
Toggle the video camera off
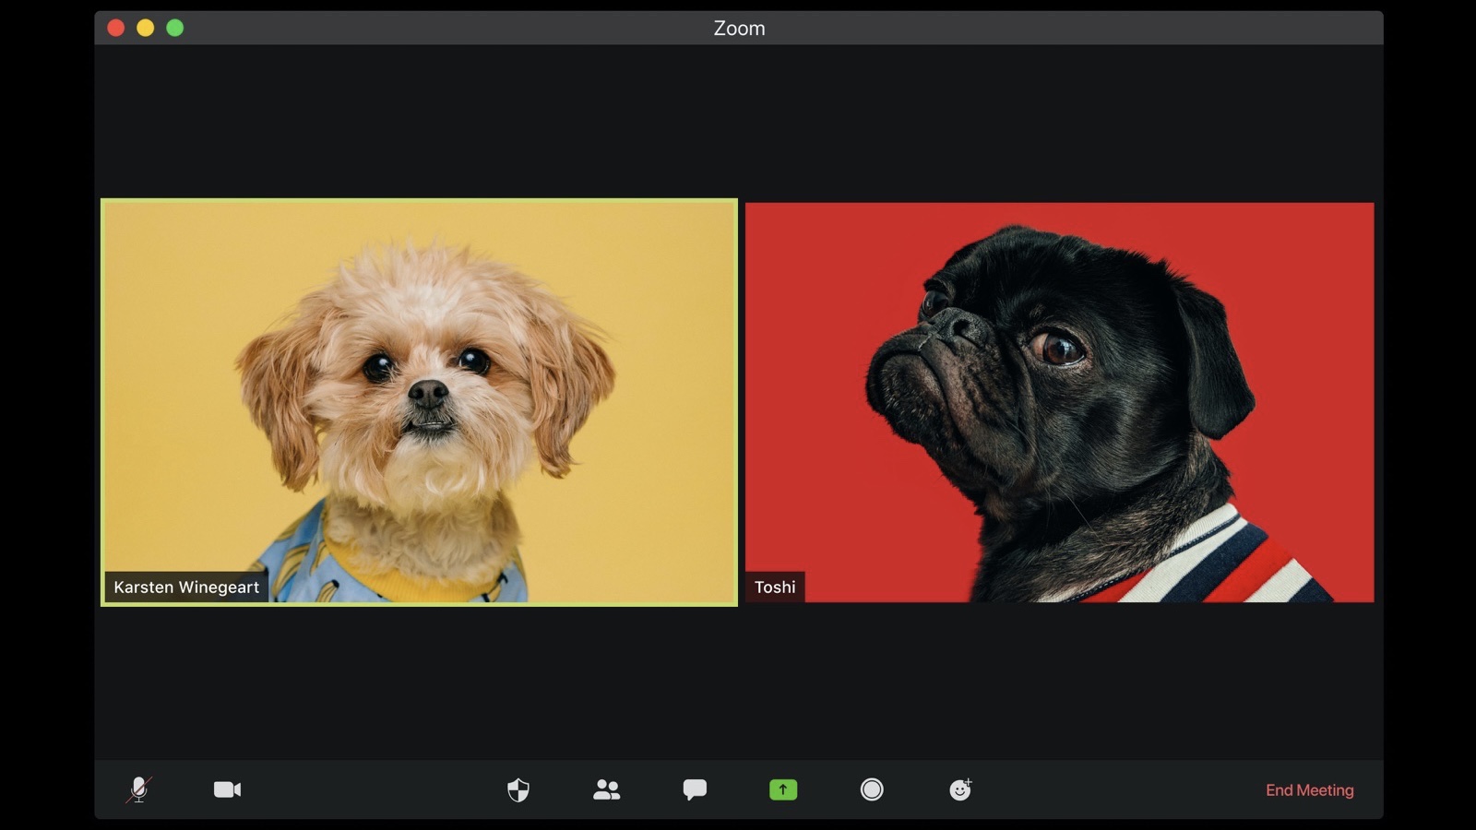[x=227, y=789]
